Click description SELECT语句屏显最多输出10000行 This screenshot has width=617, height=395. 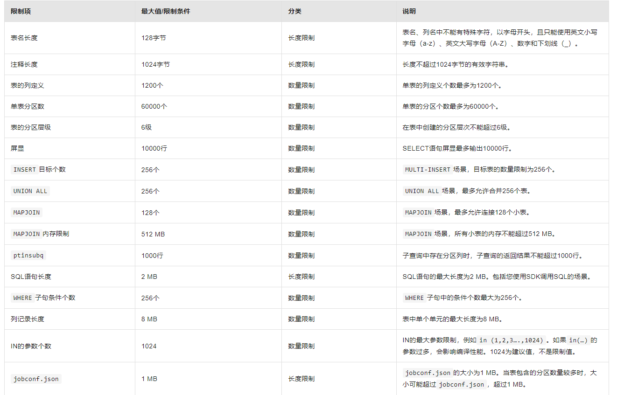pos(458,148)
